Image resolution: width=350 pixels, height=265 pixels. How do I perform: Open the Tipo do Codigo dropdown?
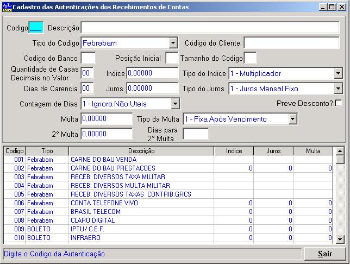tap(173, 43)
